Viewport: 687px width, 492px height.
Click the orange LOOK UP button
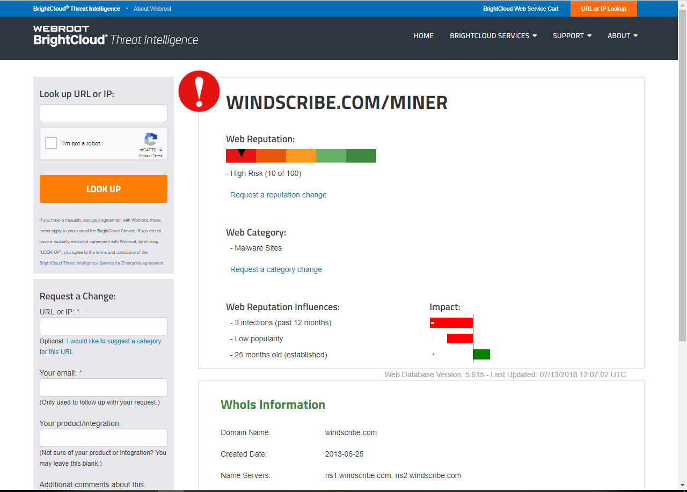click(x=104, y=189)
